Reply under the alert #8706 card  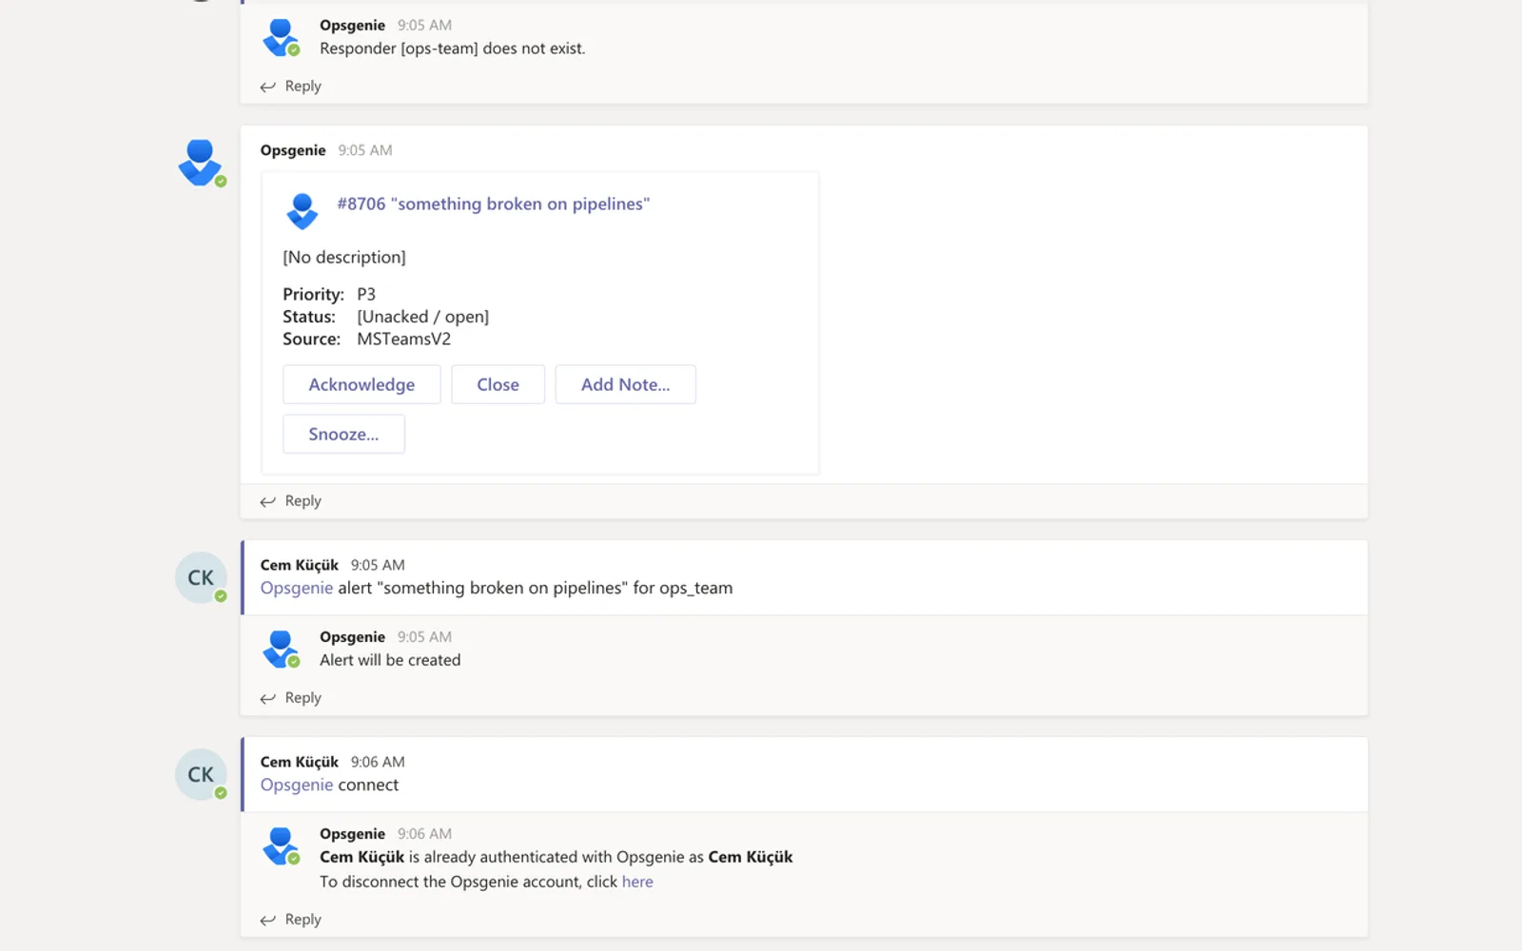(x=291, y=501)
